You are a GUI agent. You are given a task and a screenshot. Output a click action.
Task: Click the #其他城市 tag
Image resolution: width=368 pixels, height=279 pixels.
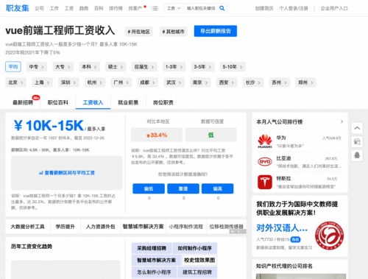point(173,32)
